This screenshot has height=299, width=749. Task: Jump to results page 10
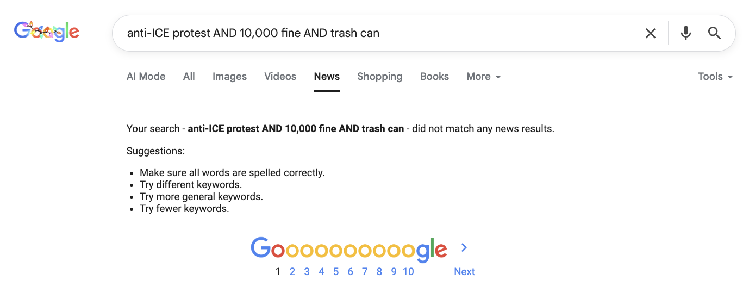pos(408,272)
